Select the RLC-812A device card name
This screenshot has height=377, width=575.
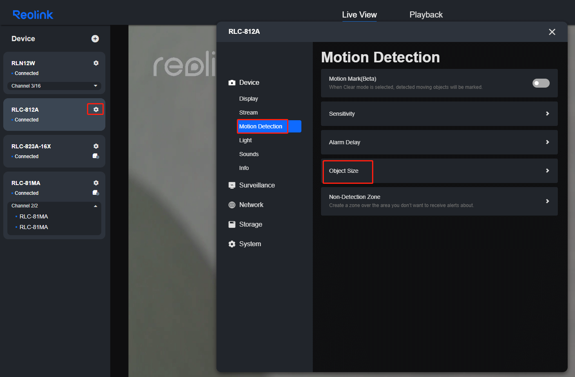(x=25, y=110)
